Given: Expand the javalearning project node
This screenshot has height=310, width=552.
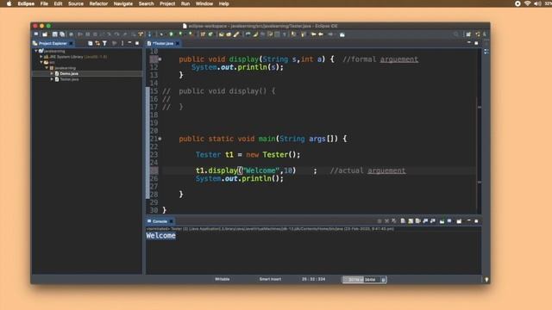Looking at the screenshot, I should point(36,51).
